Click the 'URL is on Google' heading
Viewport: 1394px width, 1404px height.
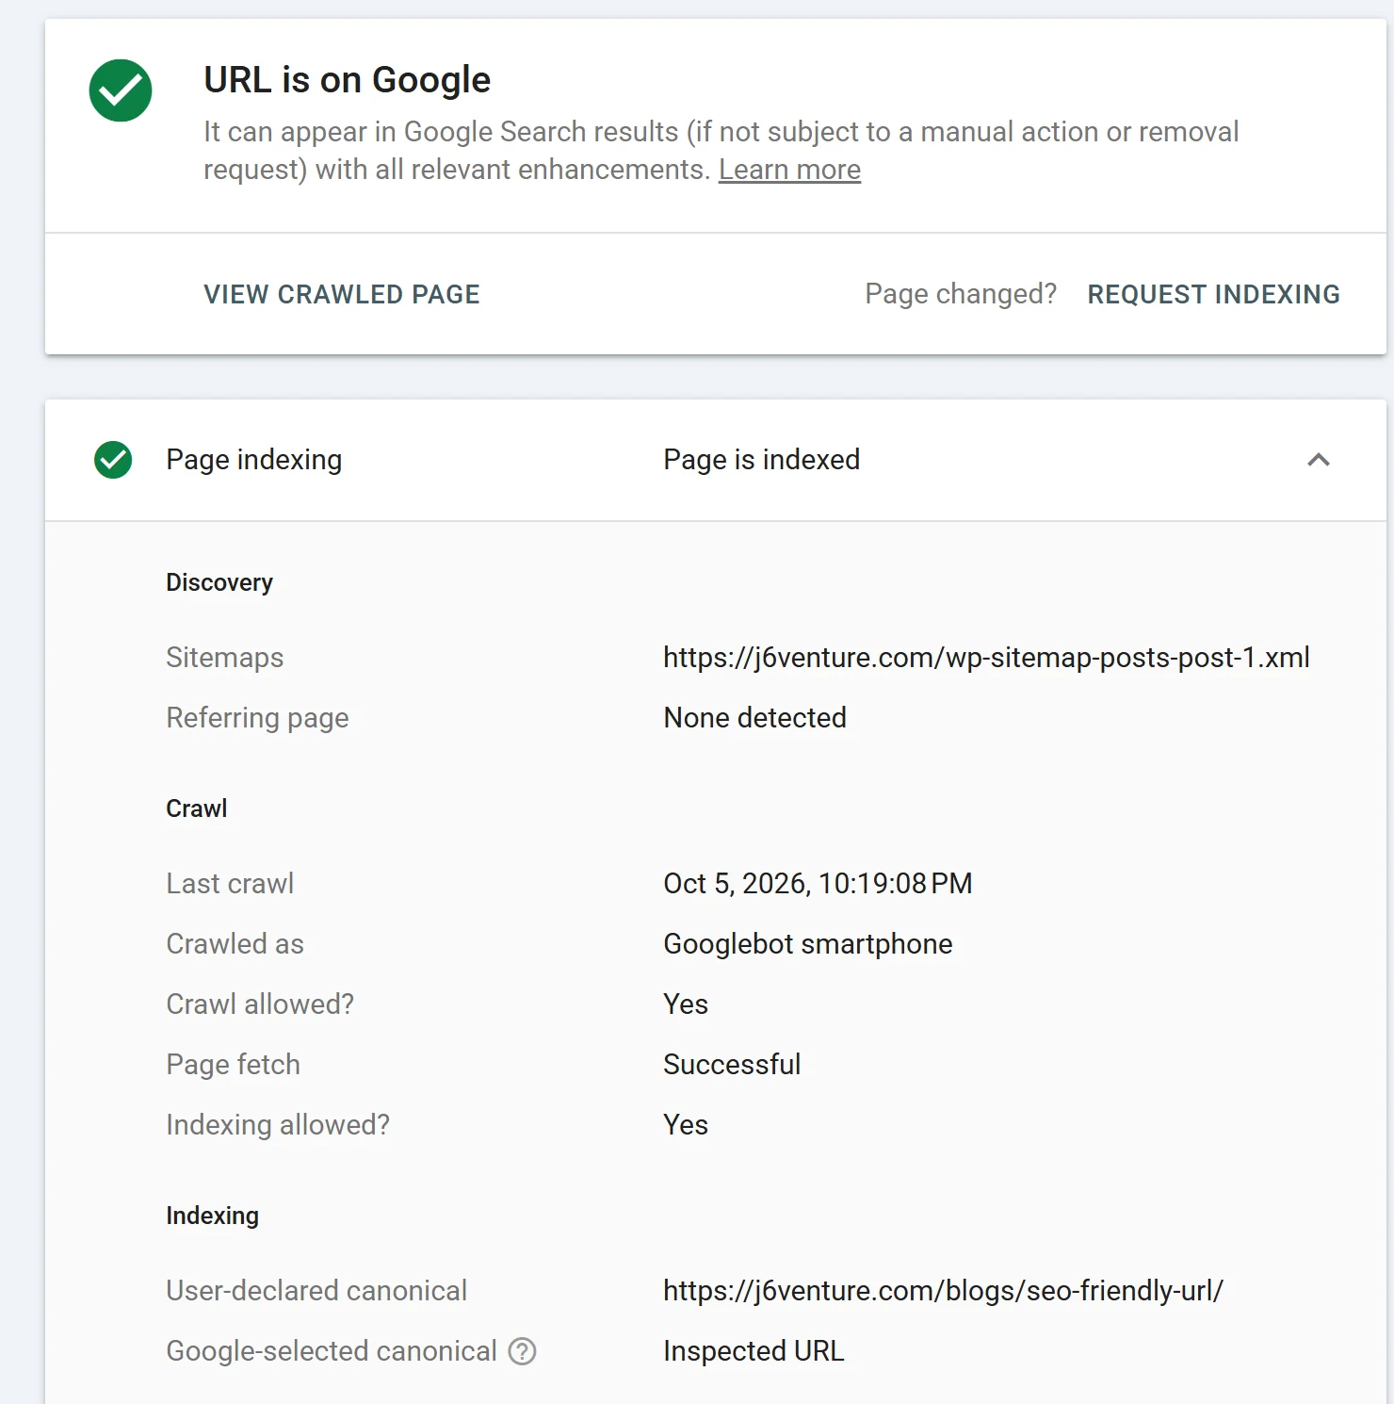(x=347, y=80)
